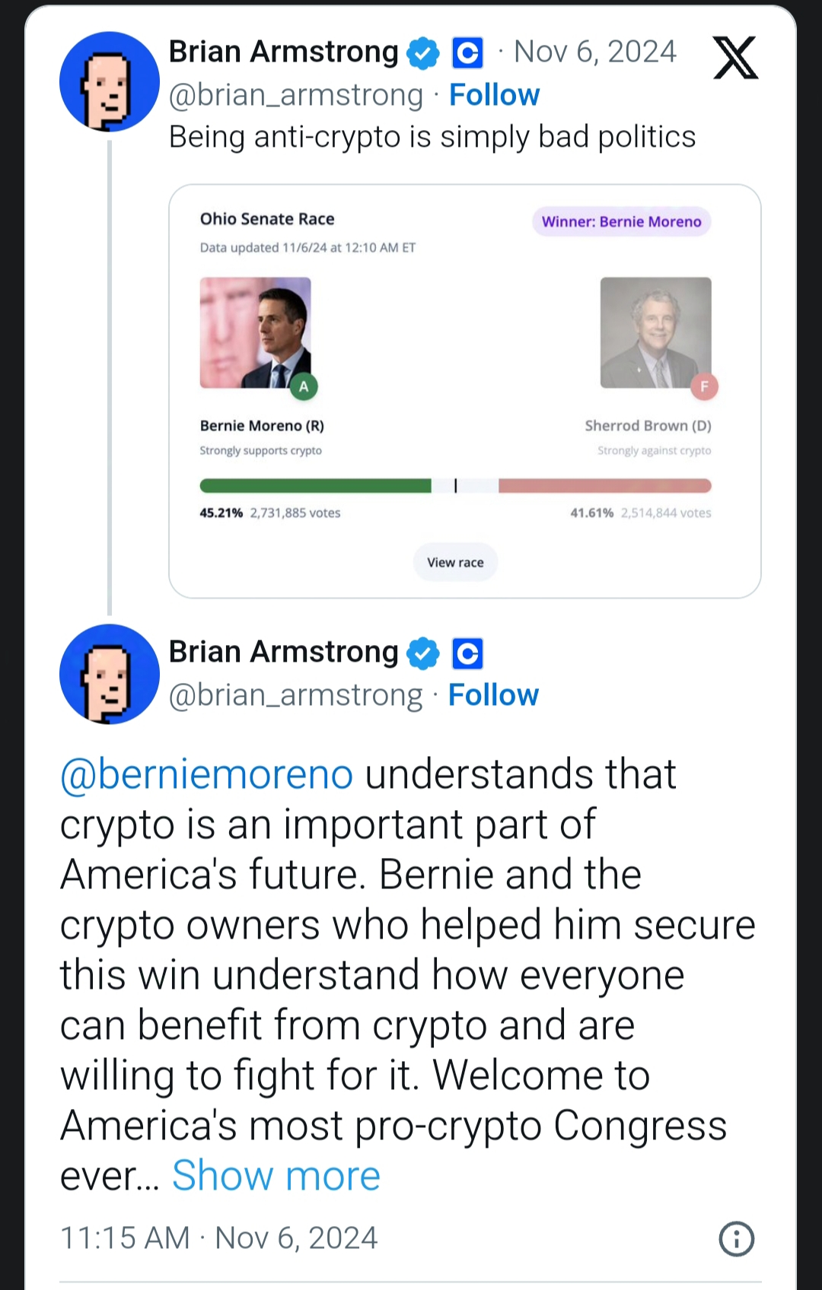Click the top Coinbase affiliation badge
This screenshot has height=1290, width=822.
point(467,53)
